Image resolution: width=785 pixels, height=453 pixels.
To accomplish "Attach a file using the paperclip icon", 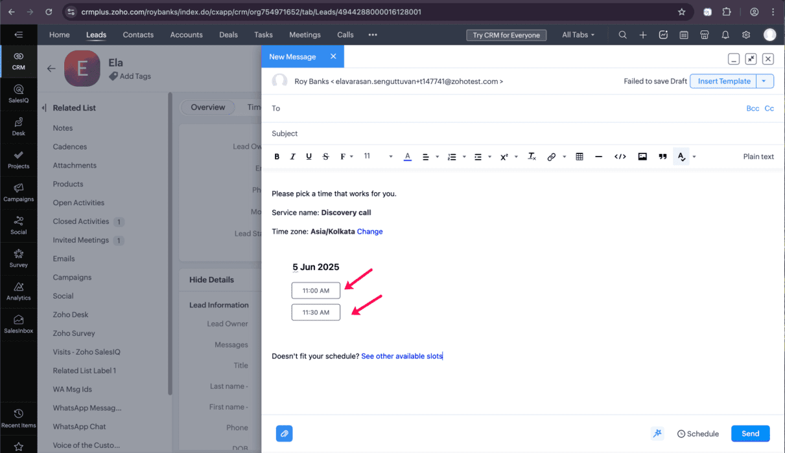I will point(284,434).
